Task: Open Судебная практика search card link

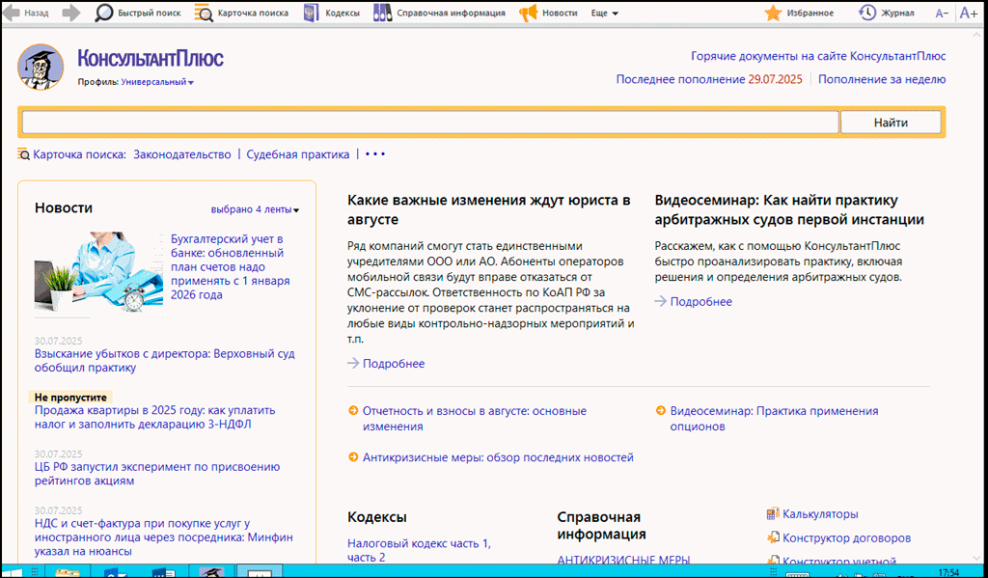Action: click(x=298, y=154)
